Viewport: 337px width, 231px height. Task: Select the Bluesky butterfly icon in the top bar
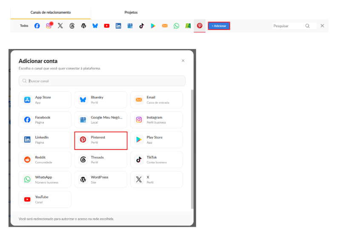tap(95, 26)
